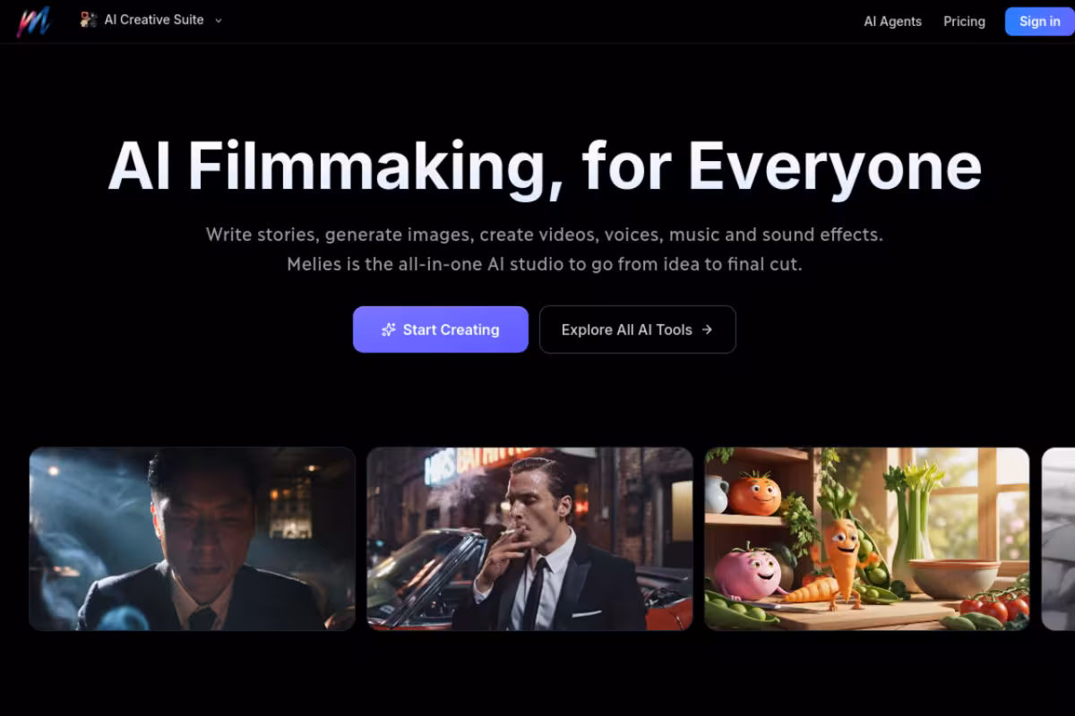The image size is (1075, 716).
Task: Click the "Write stories, generate images" subtitle line
Action: 545,234
